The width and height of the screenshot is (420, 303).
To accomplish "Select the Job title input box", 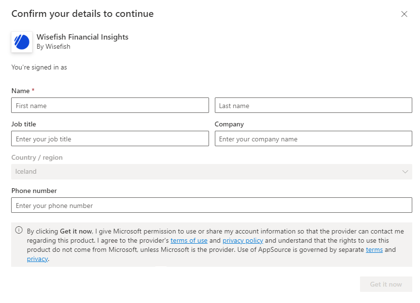I will coord(110,139).
